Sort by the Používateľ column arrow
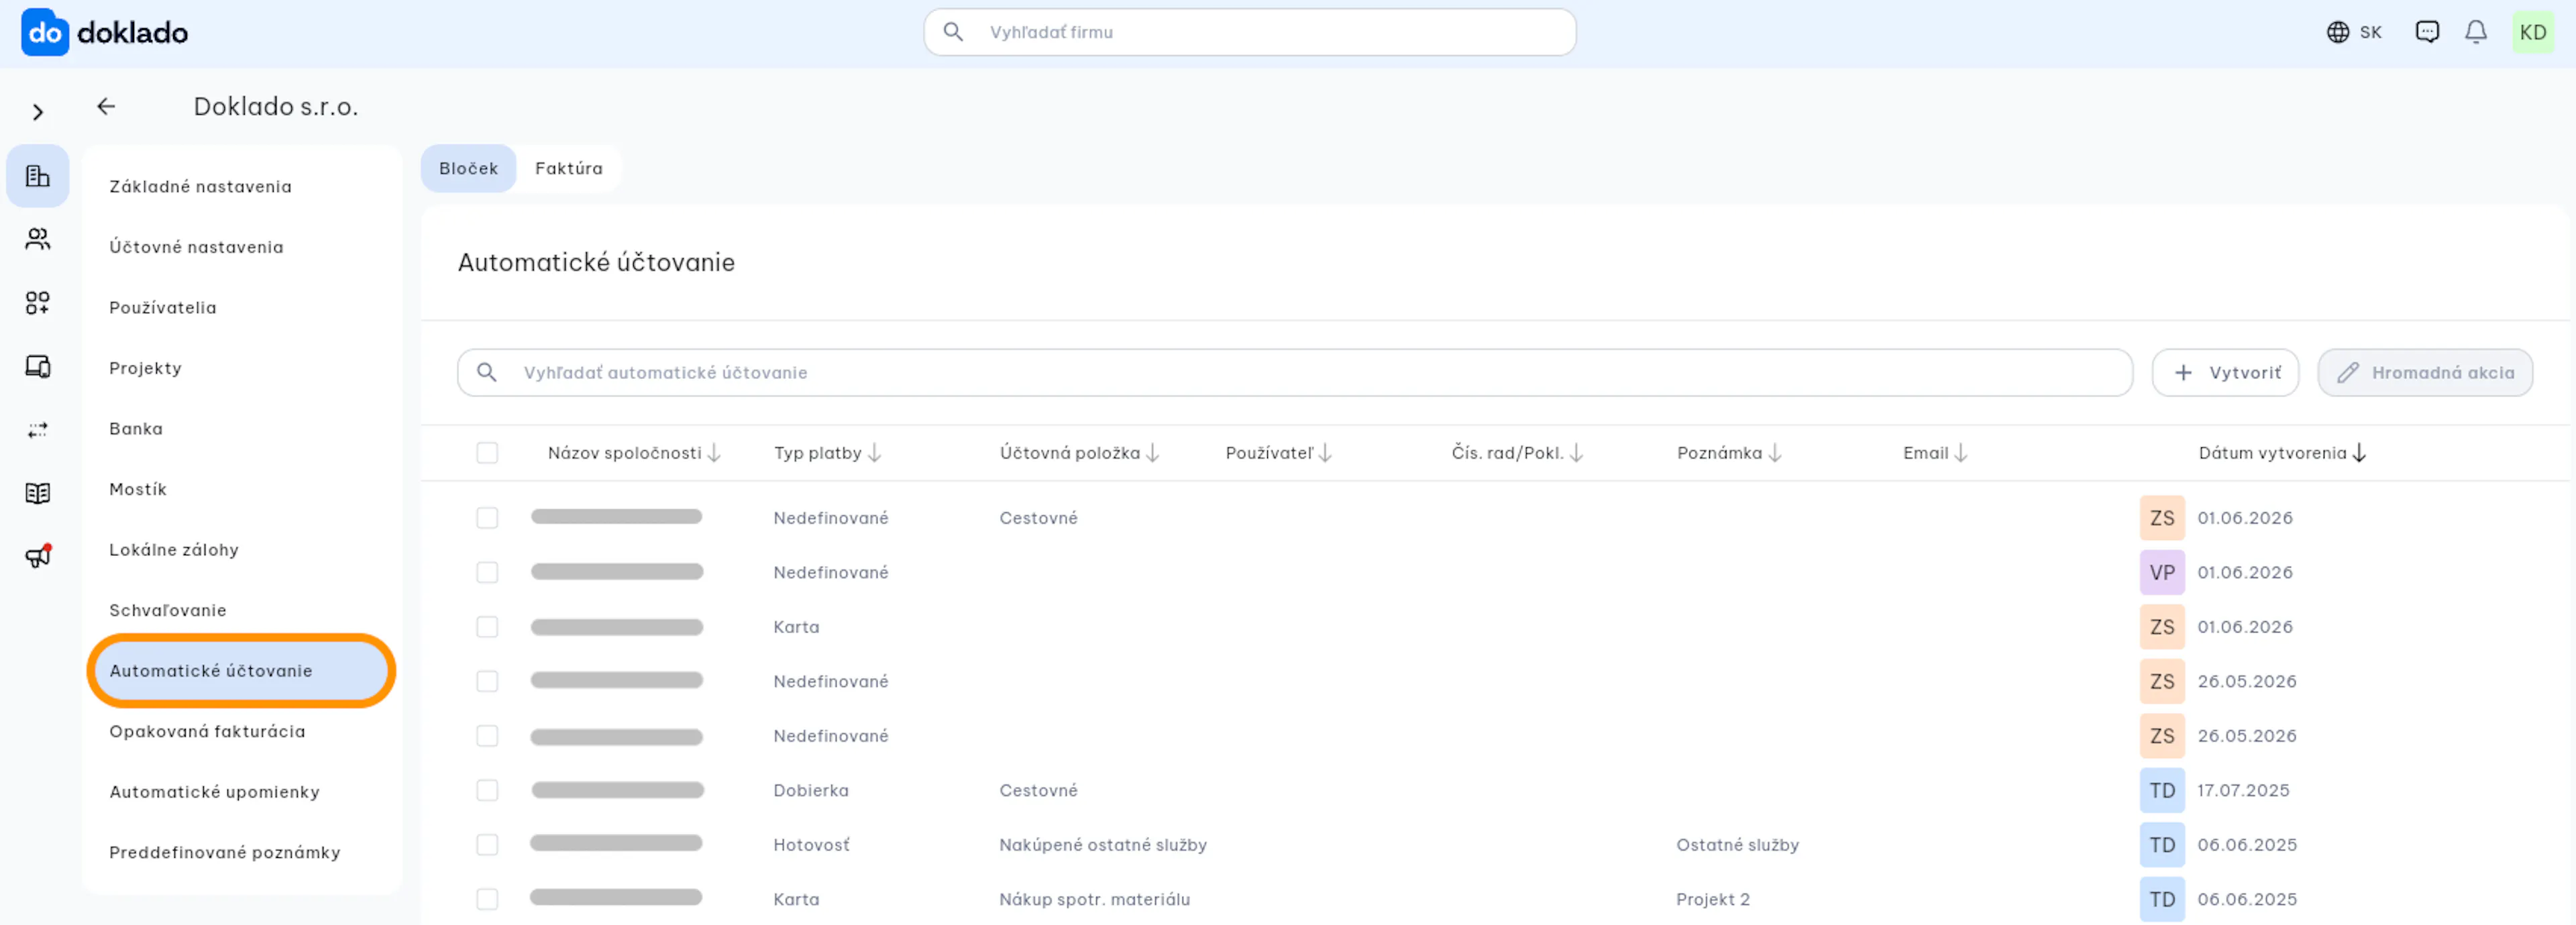The image size is (2576, 925). point(1325,453)
